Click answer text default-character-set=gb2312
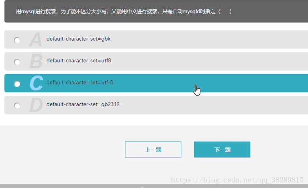 pos(83,104)
